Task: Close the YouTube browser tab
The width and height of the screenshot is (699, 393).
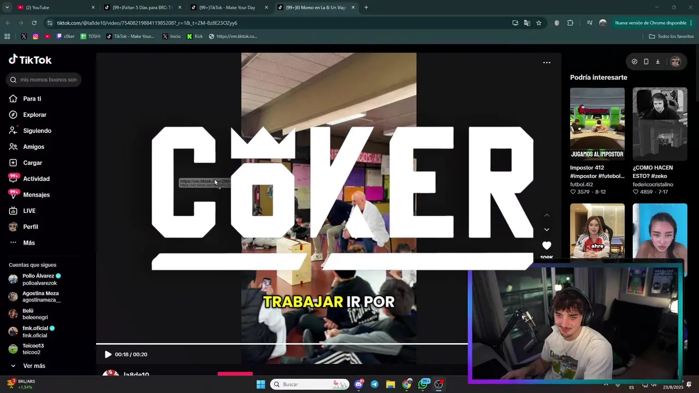Action: (93, 8)
